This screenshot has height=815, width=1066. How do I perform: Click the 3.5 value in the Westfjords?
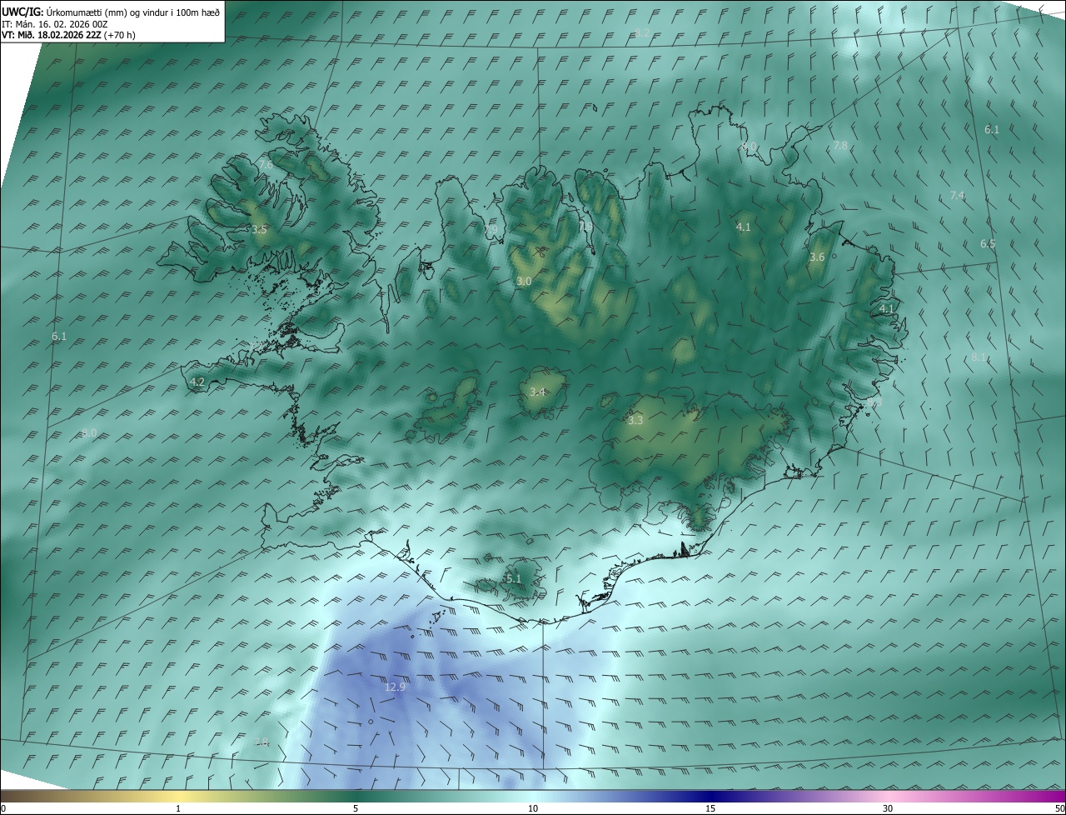(x=259, y=229)
